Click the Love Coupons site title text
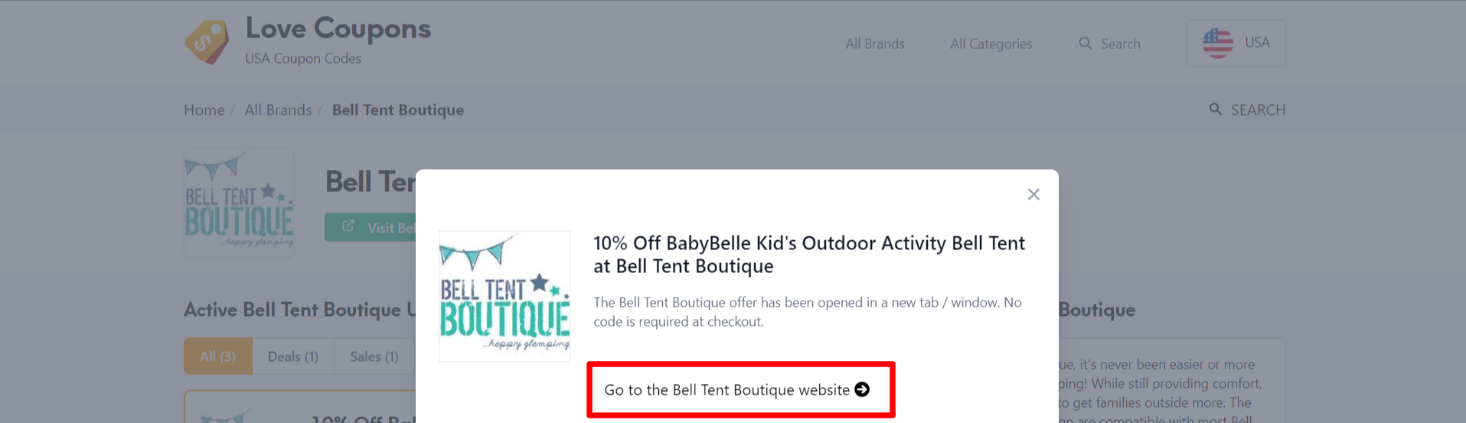1466x423 pixels. click(338, 28)
